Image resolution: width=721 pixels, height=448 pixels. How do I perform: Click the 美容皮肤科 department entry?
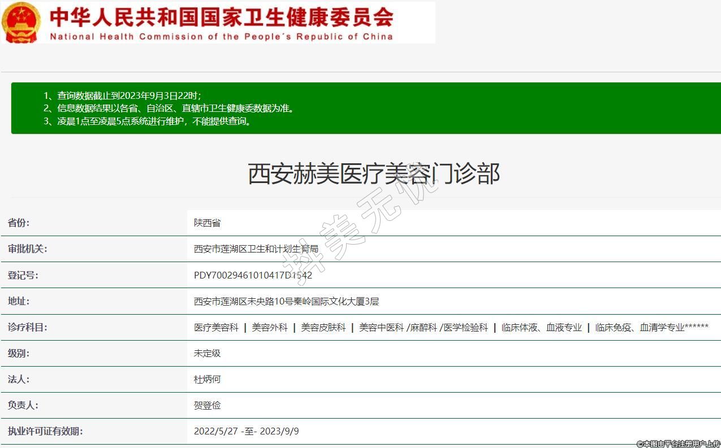pos(323,328)
